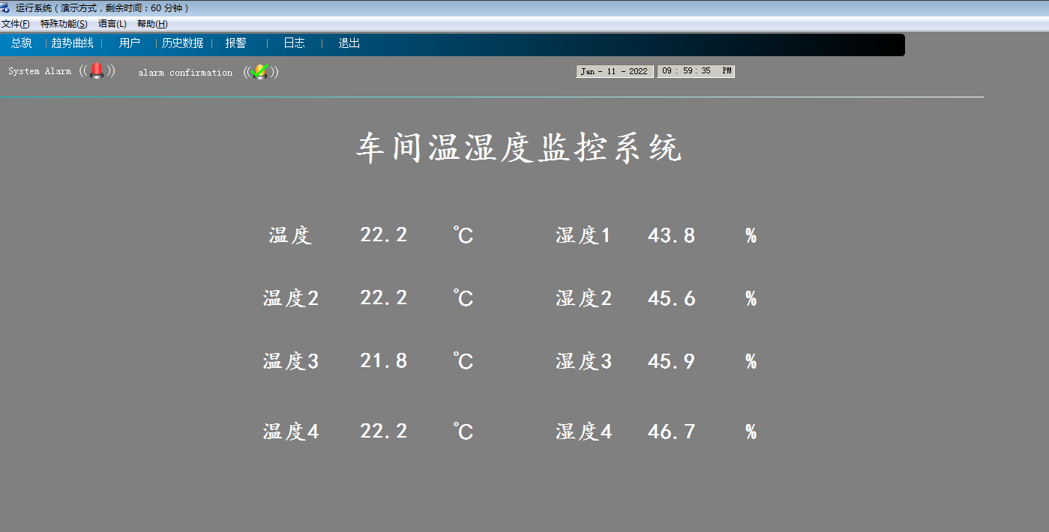Switch to the 趋势曲线 trend page
1049x532 pixels.
72,43
